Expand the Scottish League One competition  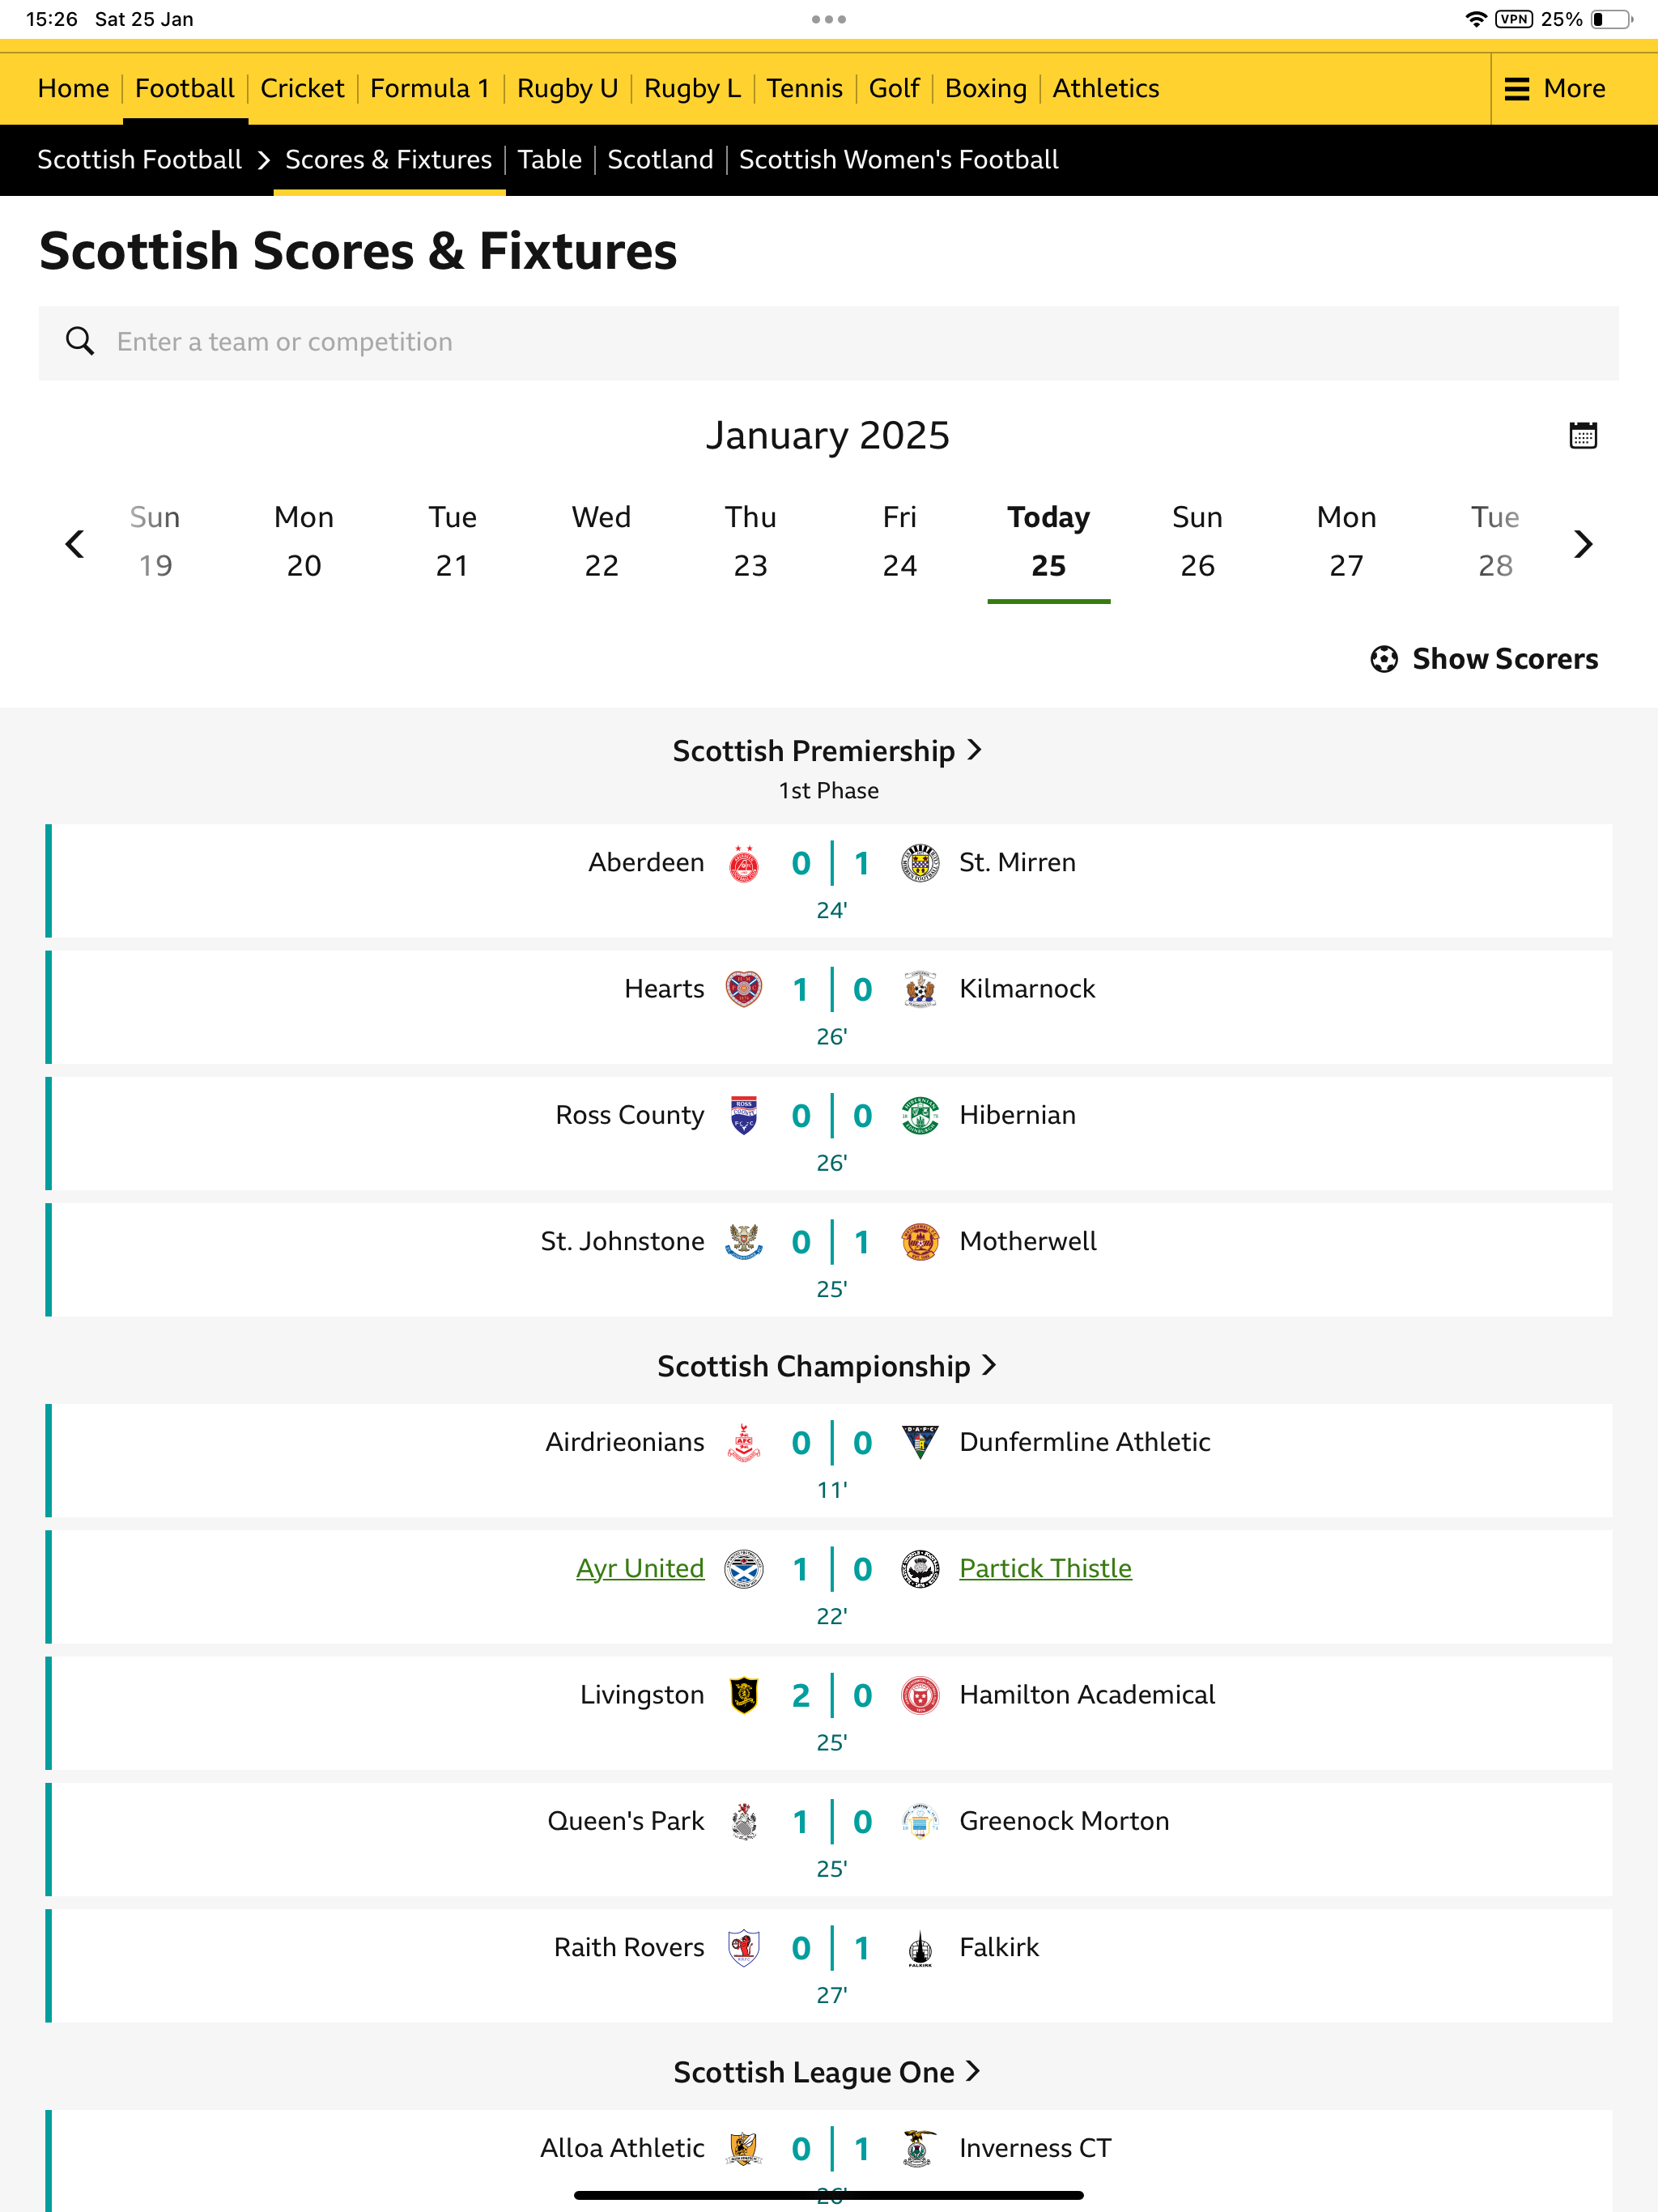(x=828, y=2072)
